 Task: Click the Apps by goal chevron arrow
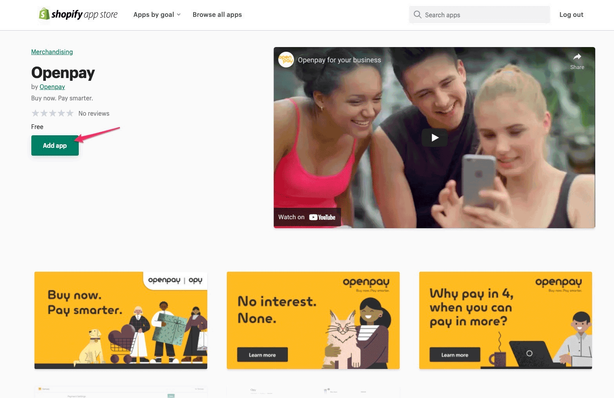point(179,15)
